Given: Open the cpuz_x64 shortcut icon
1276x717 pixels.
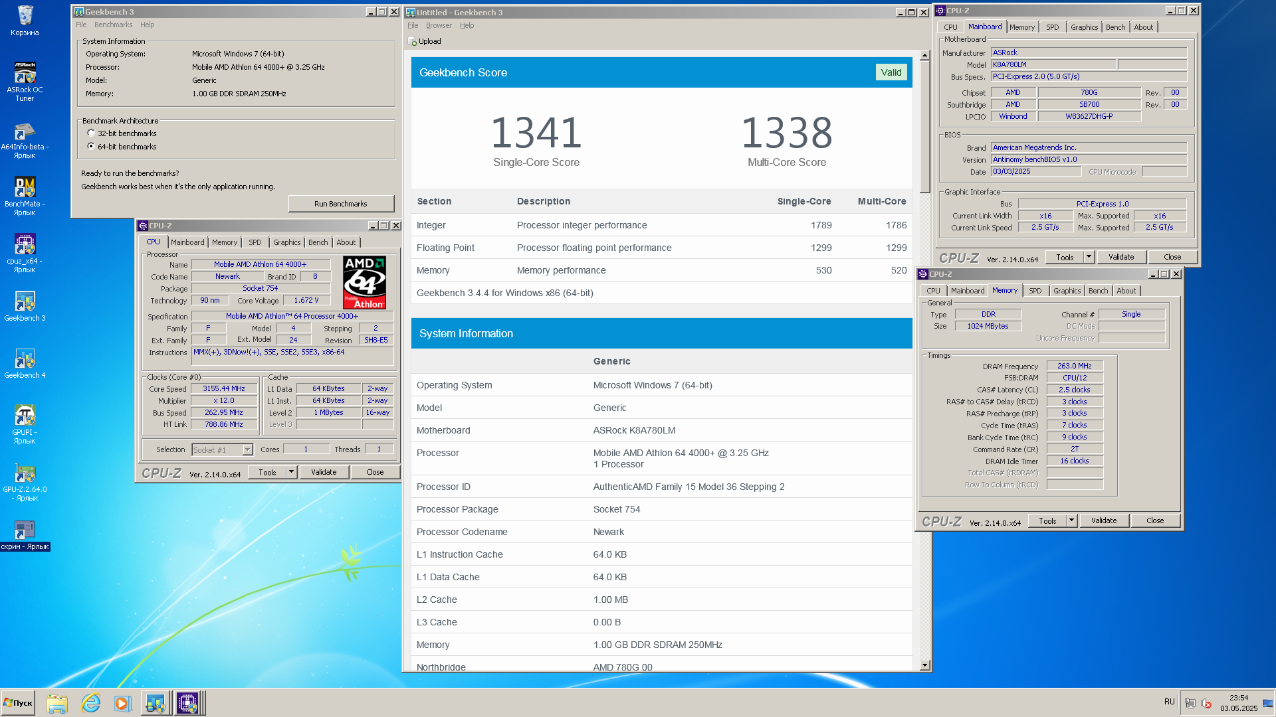Looking at the screenshot, I should pyautogui.click(x=25, y=254).
